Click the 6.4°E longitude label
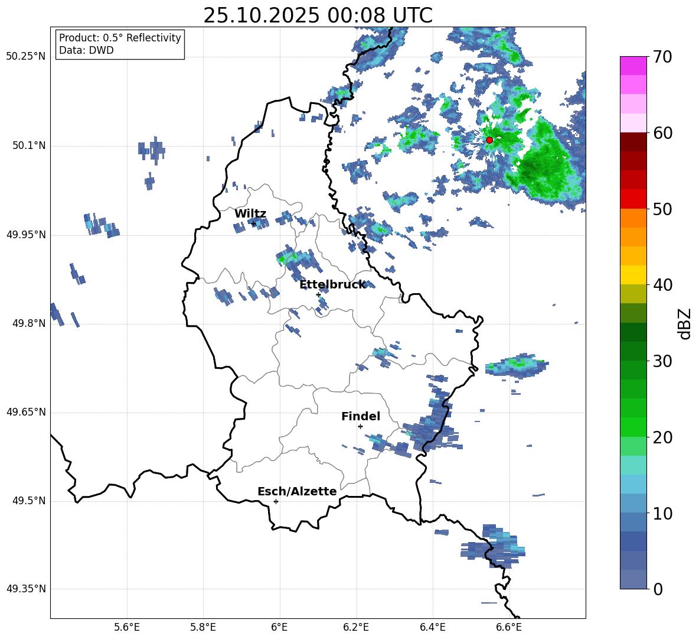 point(432,628)
